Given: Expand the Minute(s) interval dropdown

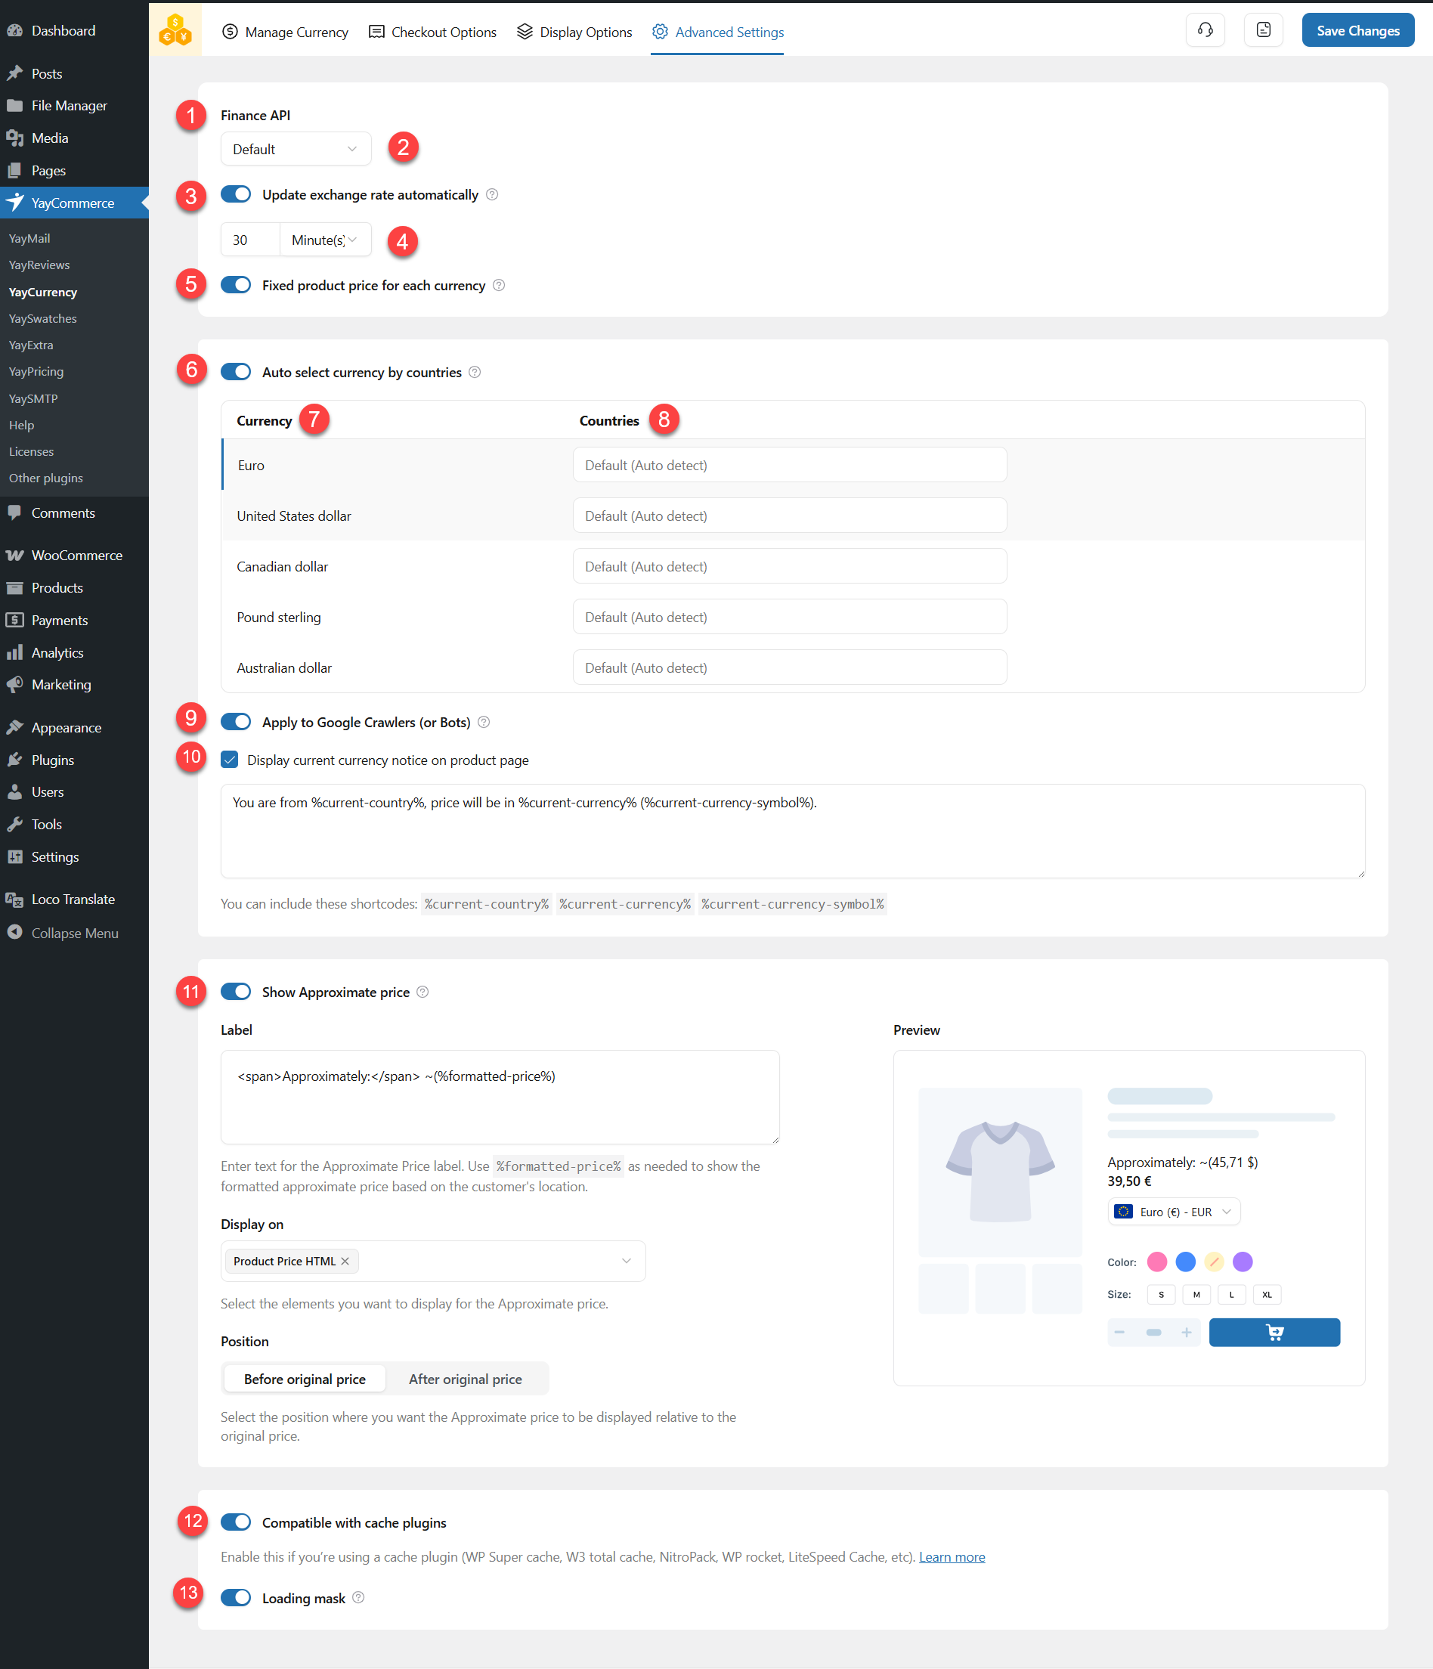Looking at the screenshot, I should [325, 240].
